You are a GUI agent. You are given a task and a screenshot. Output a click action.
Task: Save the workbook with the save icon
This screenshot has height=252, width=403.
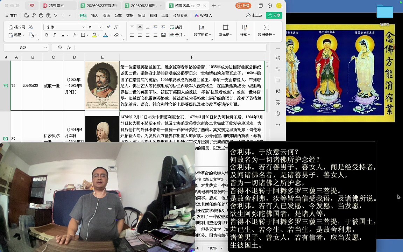pos(27,16)
